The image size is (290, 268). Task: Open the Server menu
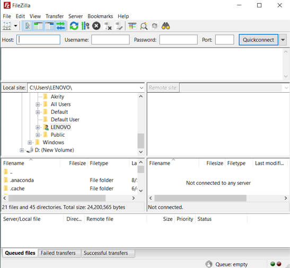click(x=75, y=16)
